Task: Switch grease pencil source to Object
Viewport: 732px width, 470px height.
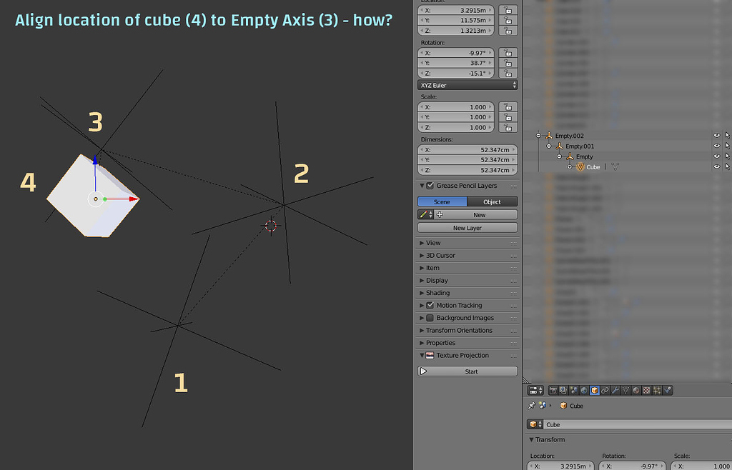Action: point(493,202)
